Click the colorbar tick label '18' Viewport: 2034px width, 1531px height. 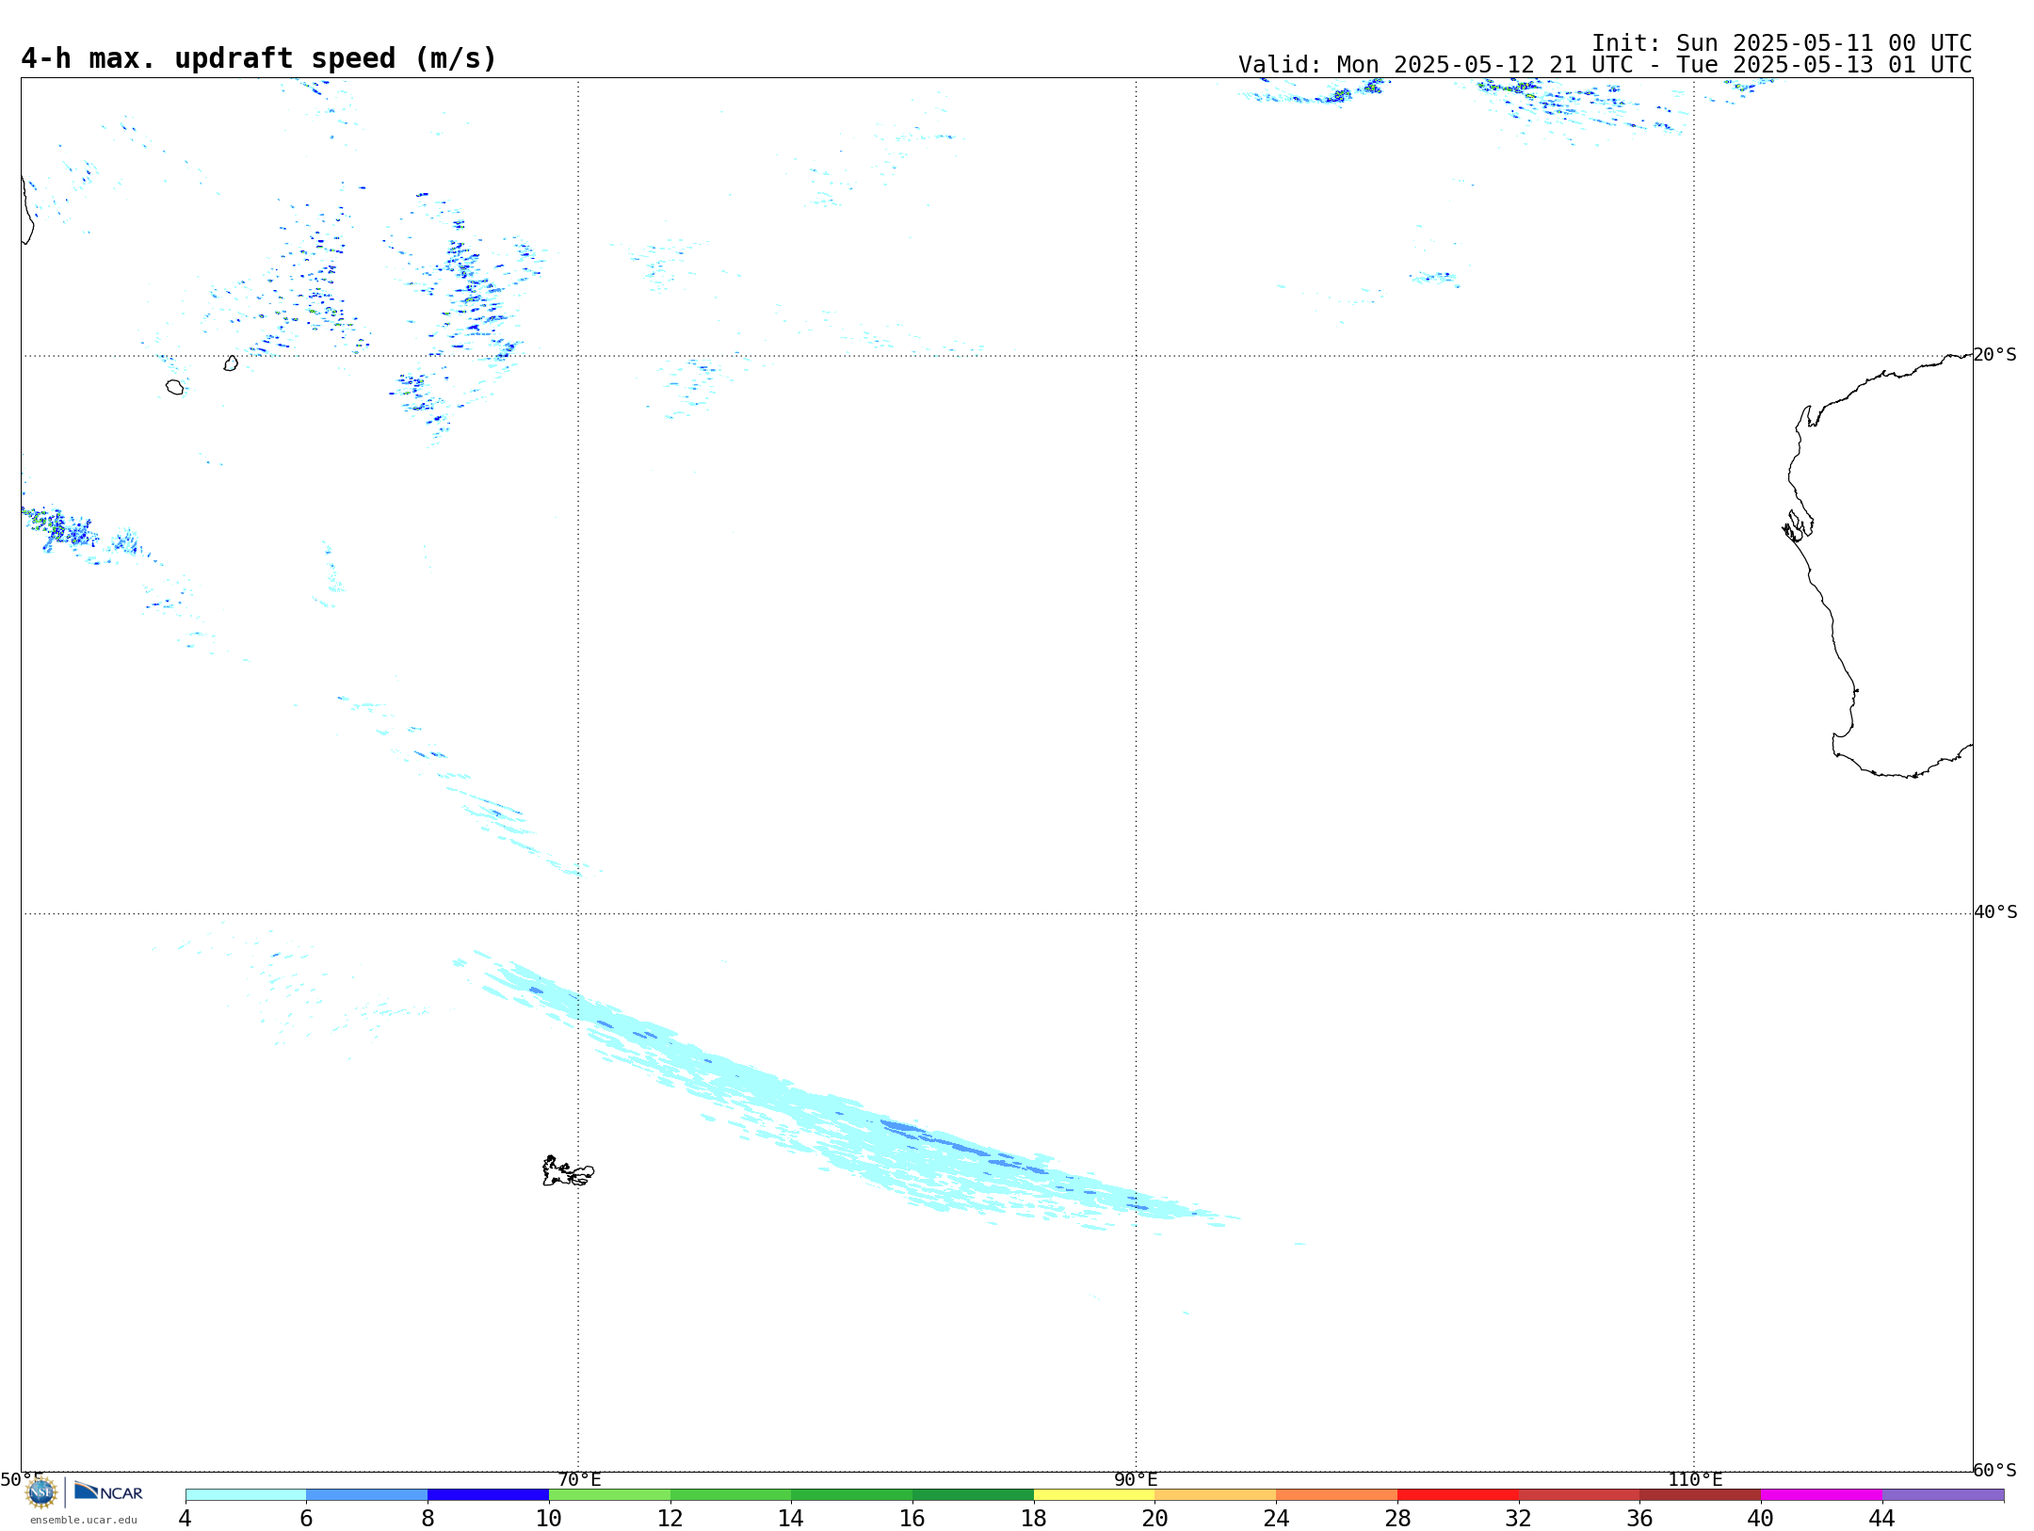point(1034,1518)
